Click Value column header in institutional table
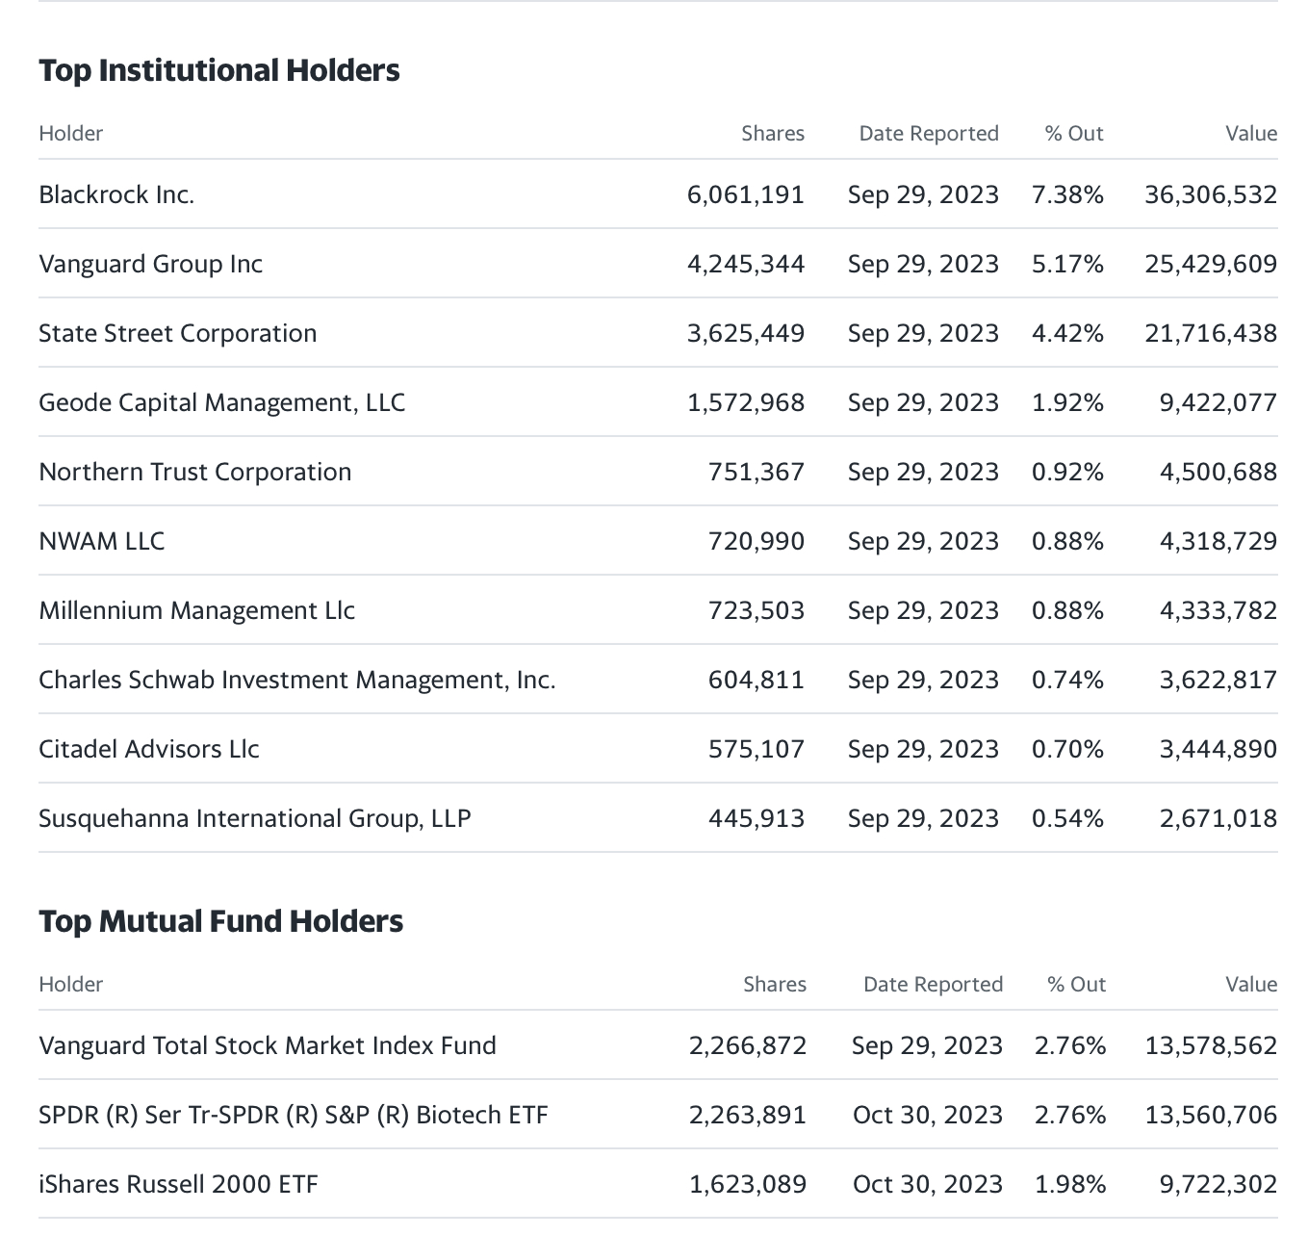Viewport: 1308px width, 1236px height. pyautogui.click(x=1251, y=133)
